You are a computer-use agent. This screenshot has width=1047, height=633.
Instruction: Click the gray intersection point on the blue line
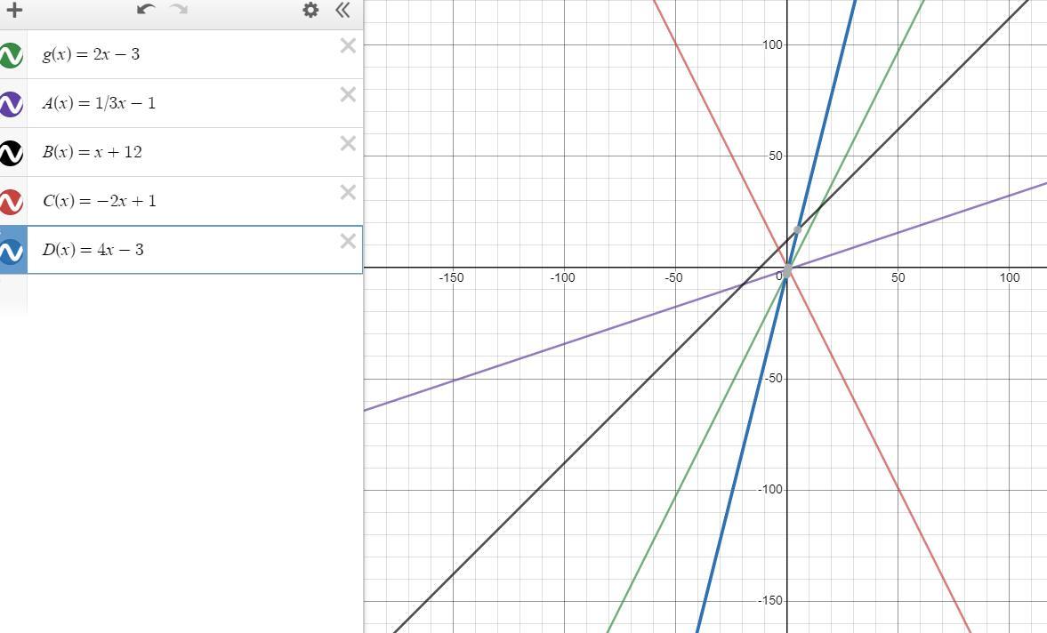pyautogui.click(x=797, y=229)
